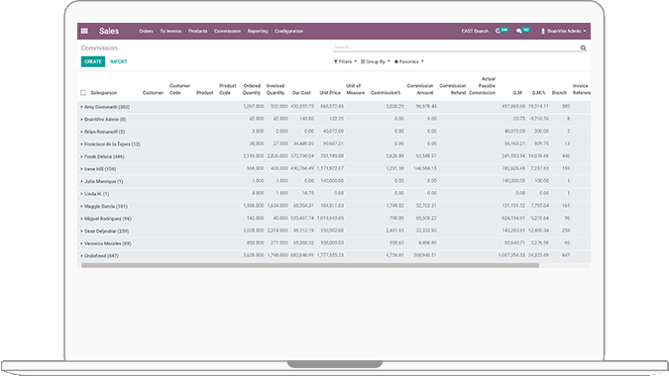Open the chat messages icon
The width and height of the screenshot is (669, 376).
coord(518,31)
